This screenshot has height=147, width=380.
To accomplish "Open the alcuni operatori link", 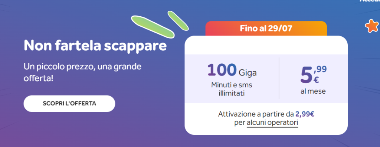I will click(x=272, y=123).
